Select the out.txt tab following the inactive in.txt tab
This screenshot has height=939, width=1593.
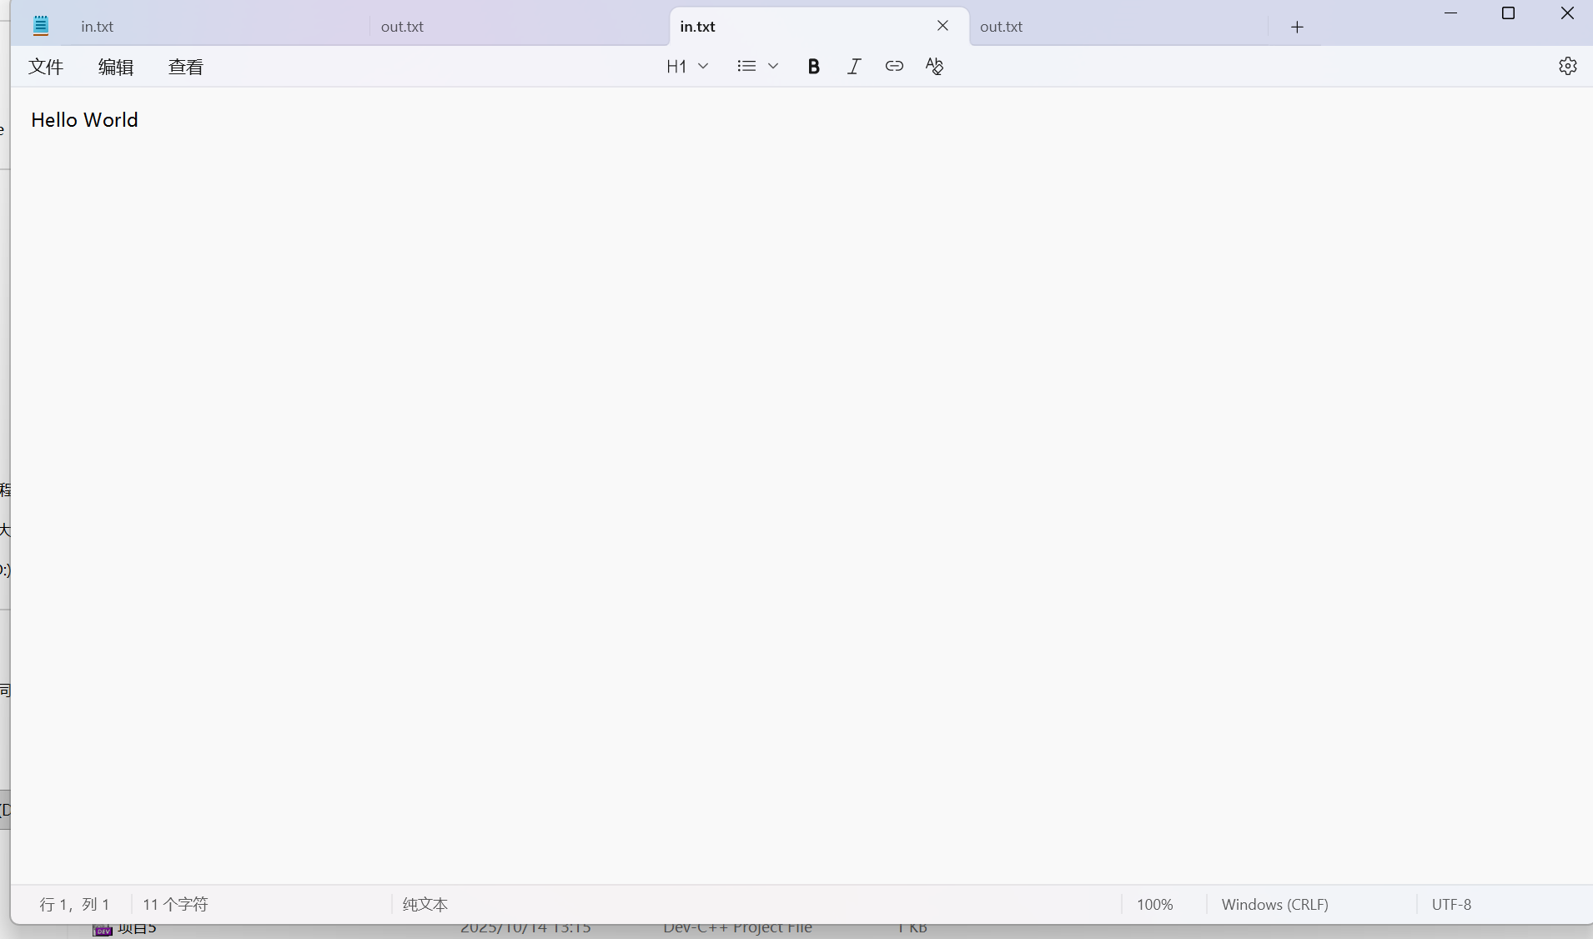(x=519, y=27)
